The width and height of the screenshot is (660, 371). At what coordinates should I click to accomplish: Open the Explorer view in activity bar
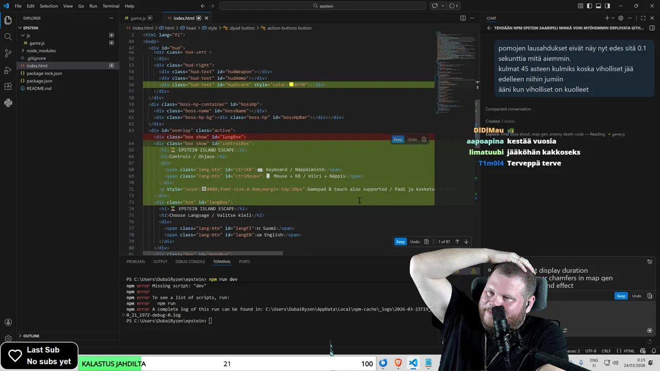[x=8, y=20]
